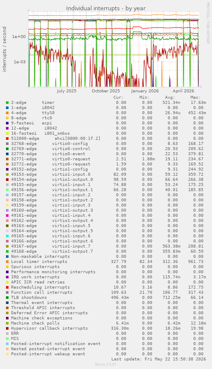Click the January 2026 x-axis label
The width and height of the screenshot is (212, 369).
(145, 91)
